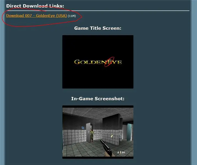Open the Download 007 - GoldenEye (USA) link
This screenshot has width=197, height=165.
[x=36, y=16]
